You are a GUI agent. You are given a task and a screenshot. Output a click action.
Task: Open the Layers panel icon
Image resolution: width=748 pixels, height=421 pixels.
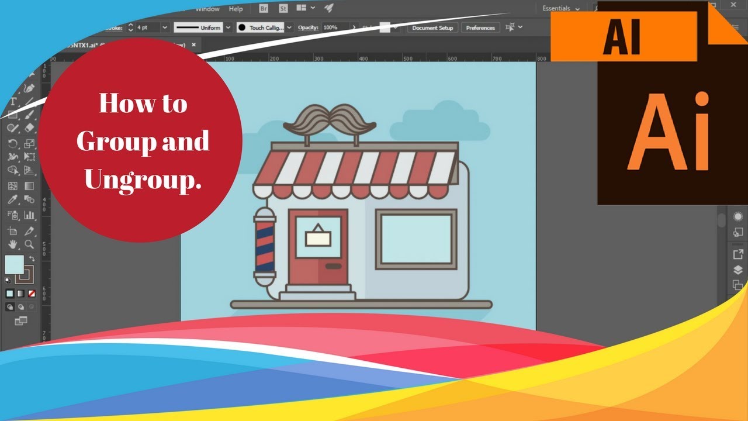(737, 270)
